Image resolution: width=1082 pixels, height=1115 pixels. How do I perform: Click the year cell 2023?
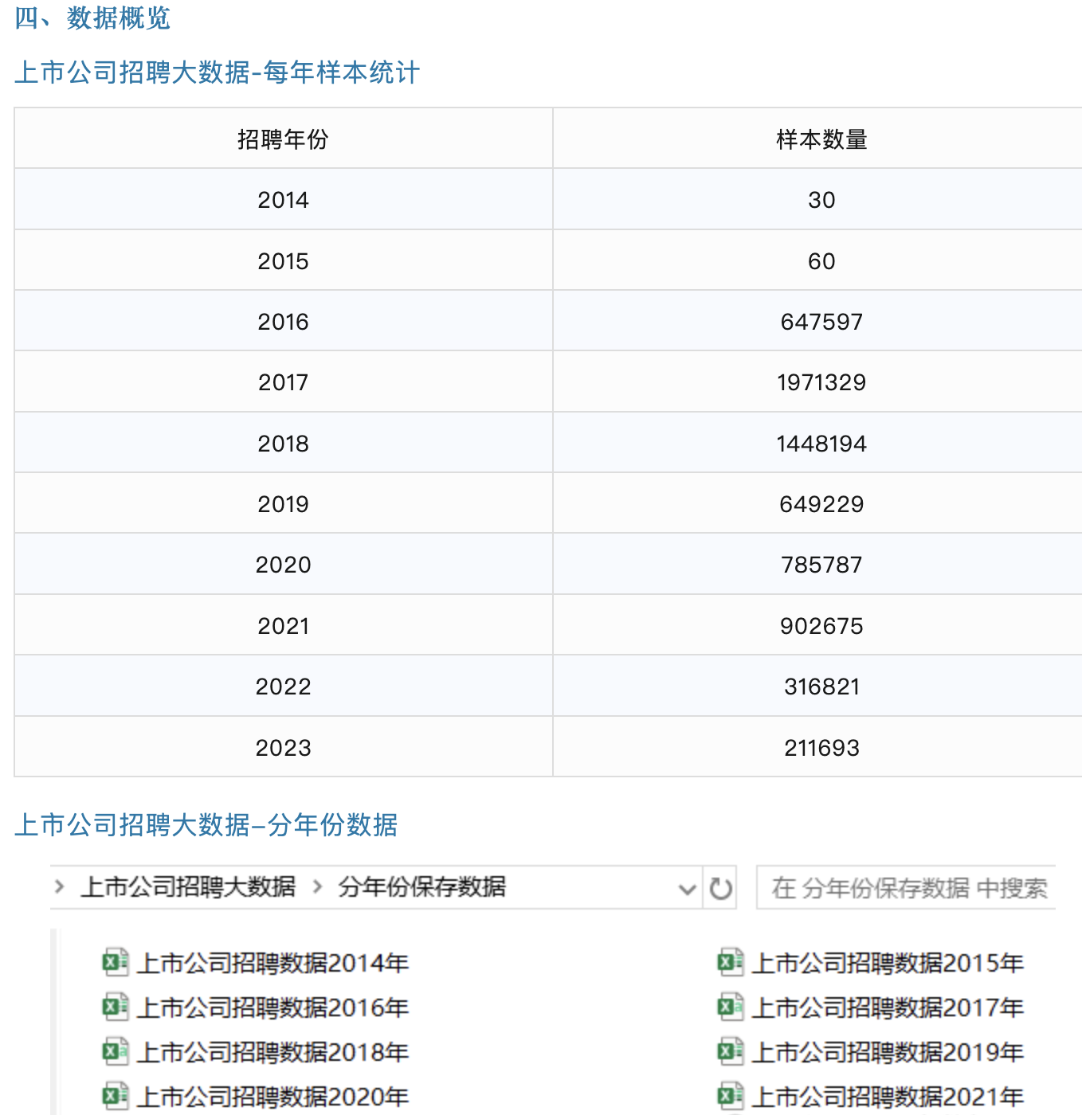(283, 748)
